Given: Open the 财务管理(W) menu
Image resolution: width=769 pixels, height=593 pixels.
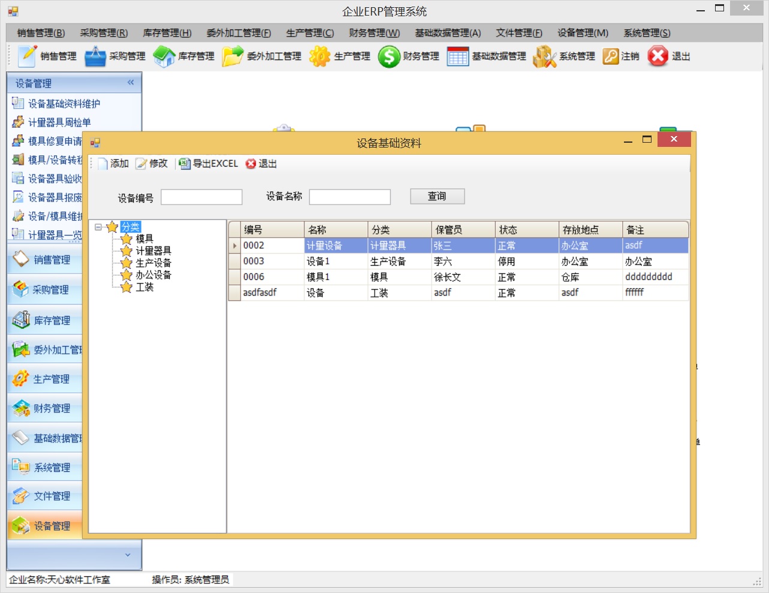Looking at the screenshot, I should click(x=374, y=33).
